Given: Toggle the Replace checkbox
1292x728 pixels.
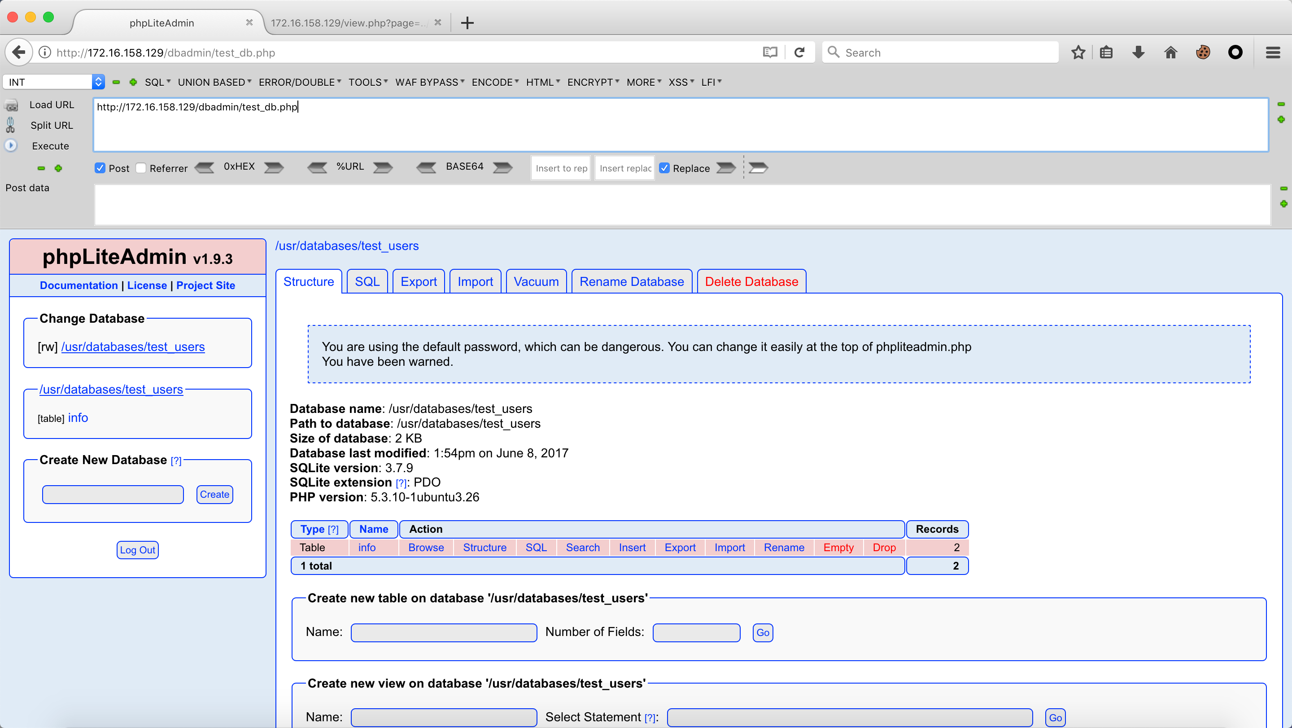Looking at the screenshot, I should pos(664,168).
